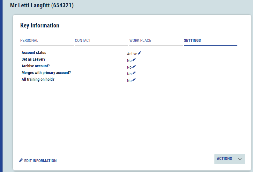The width and height of the screenshot is (253, 172).
Task: Edit the Set as Leaver value via pencil icon
Action: point(134,60)
